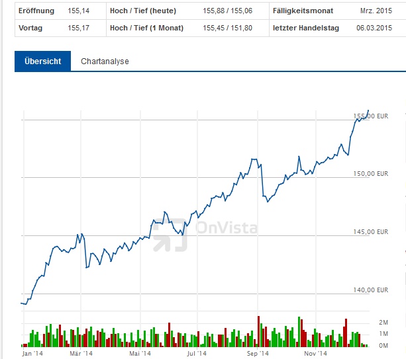The width and height of the screenshot is (406, 359).
Task: Switch to the Chartanalyse tab
Action: pos(105,61)
